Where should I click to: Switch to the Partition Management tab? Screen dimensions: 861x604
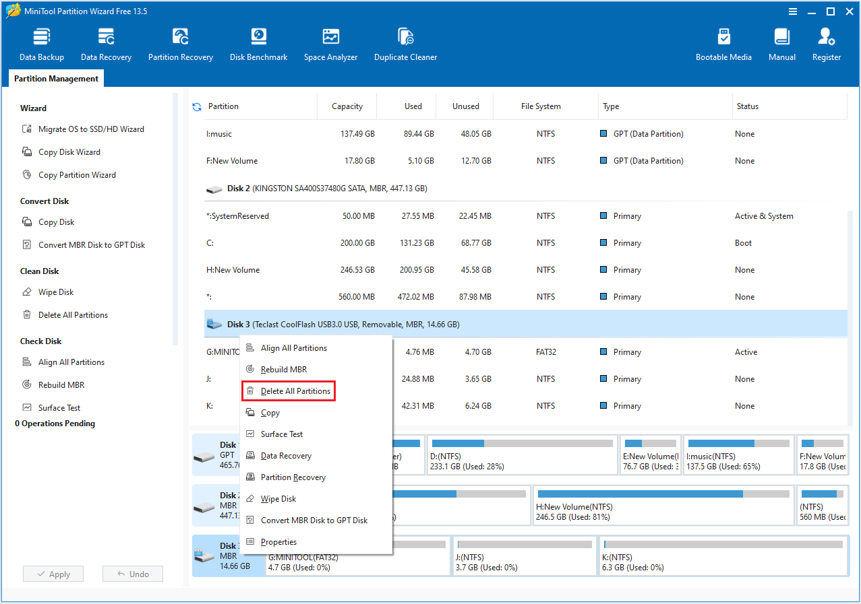point(56,78)
